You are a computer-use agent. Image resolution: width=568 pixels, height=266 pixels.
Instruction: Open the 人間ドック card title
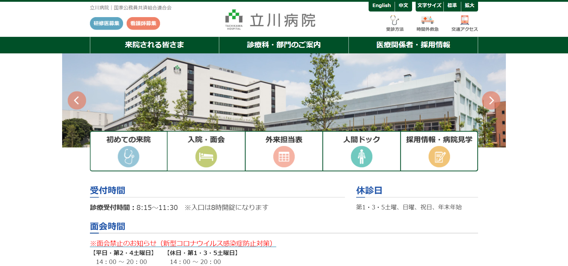pos(362,139)
